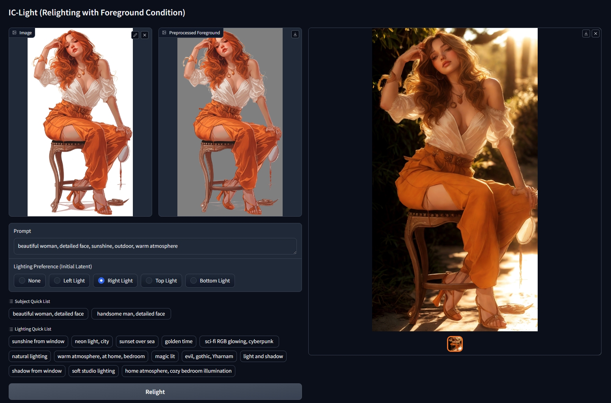Click the Lighting Quick List icon
Image resolution: width=611 pixels, height=403 pixels.
tap(11, 329)
